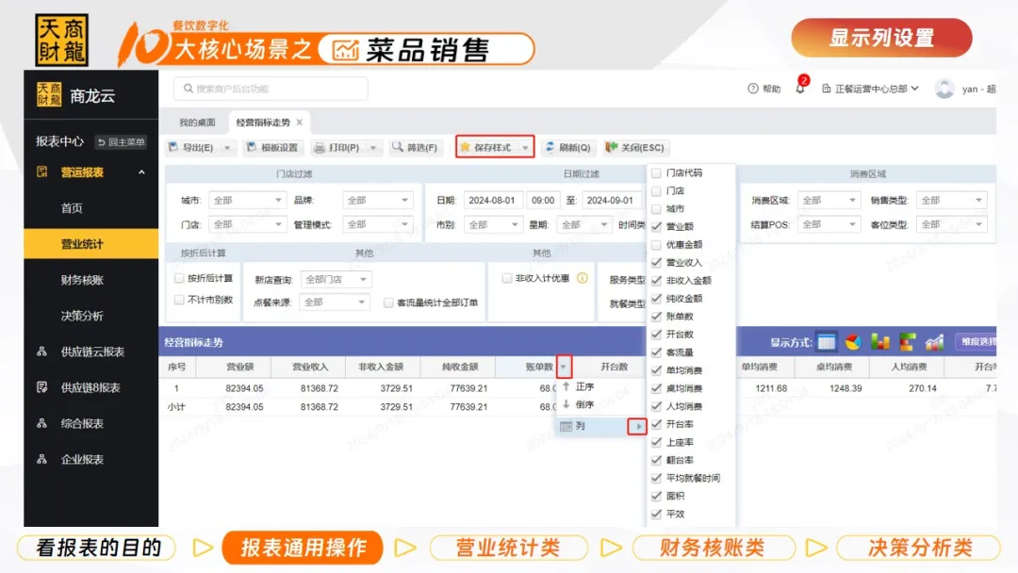Click the 营运报表 sidebar icon
The image size is (1018, 573).
click(x=42, y=172)
